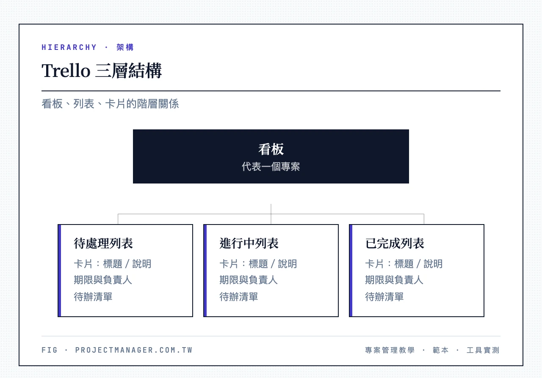Screen dimensions: 542x378
Task: Click '期限與負責人' in 進行中列表 card
Action: (249, 280)
